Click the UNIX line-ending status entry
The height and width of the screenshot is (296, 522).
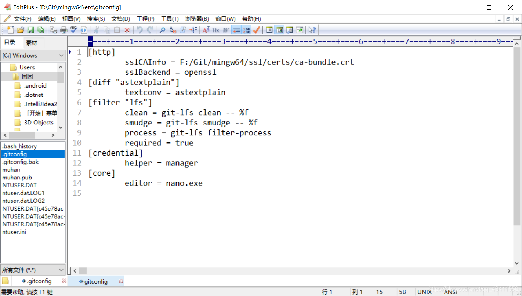tap(425, 292)
